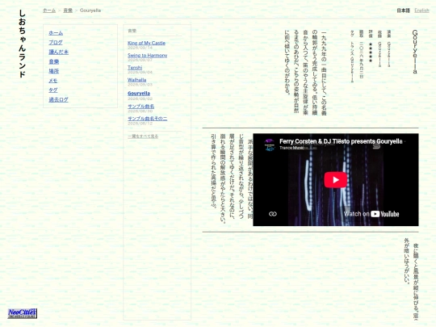Open 過去ログ in sidebar navigation
Image resolution: width=436 pixels, height=327 pixels.
[58, 99]
